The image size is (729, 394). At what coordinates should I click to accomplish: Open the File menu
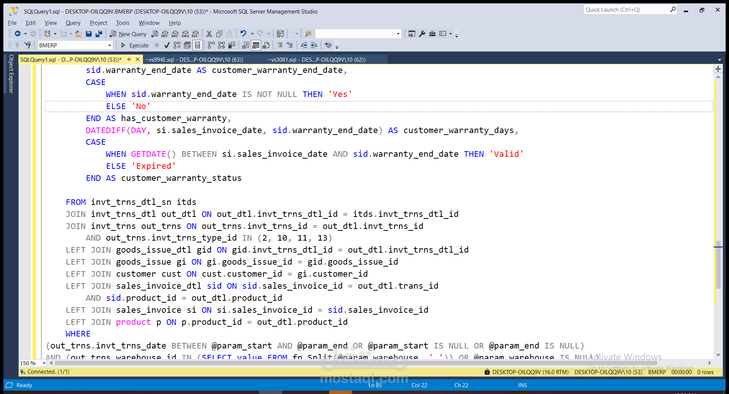[x=12, y=23]
